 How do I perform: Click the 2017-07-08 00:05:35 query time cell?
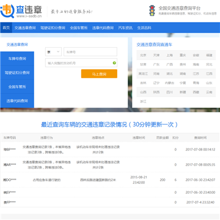click(x=200, y=164)
